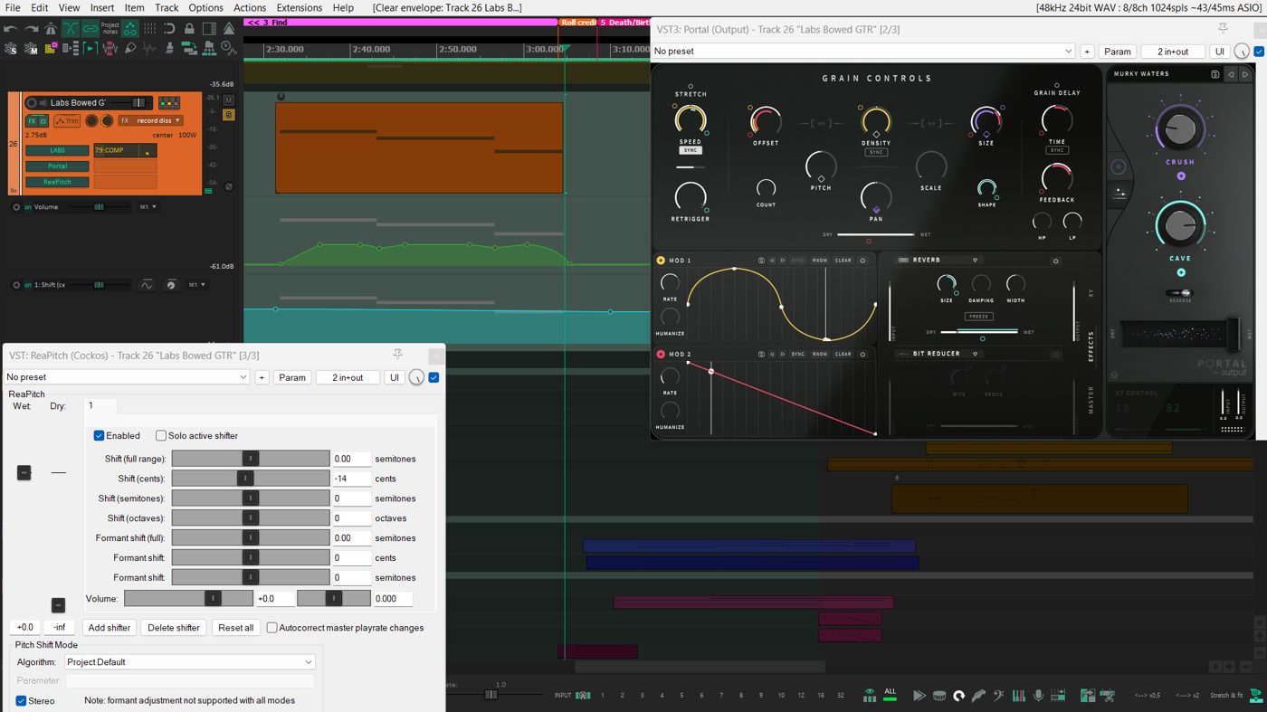
Task: Click the redo arrow in main toolbar
Action: (30, 29)
